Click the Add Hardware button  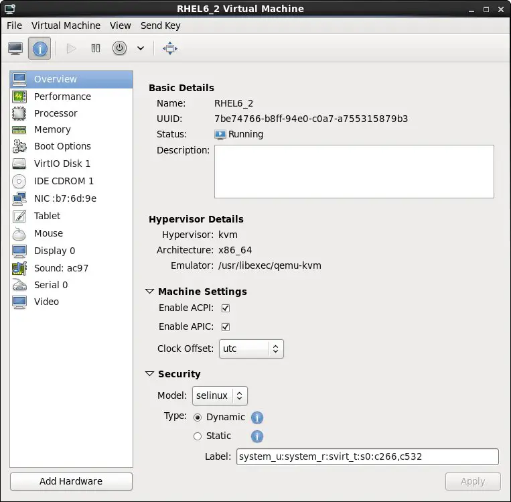71,481
